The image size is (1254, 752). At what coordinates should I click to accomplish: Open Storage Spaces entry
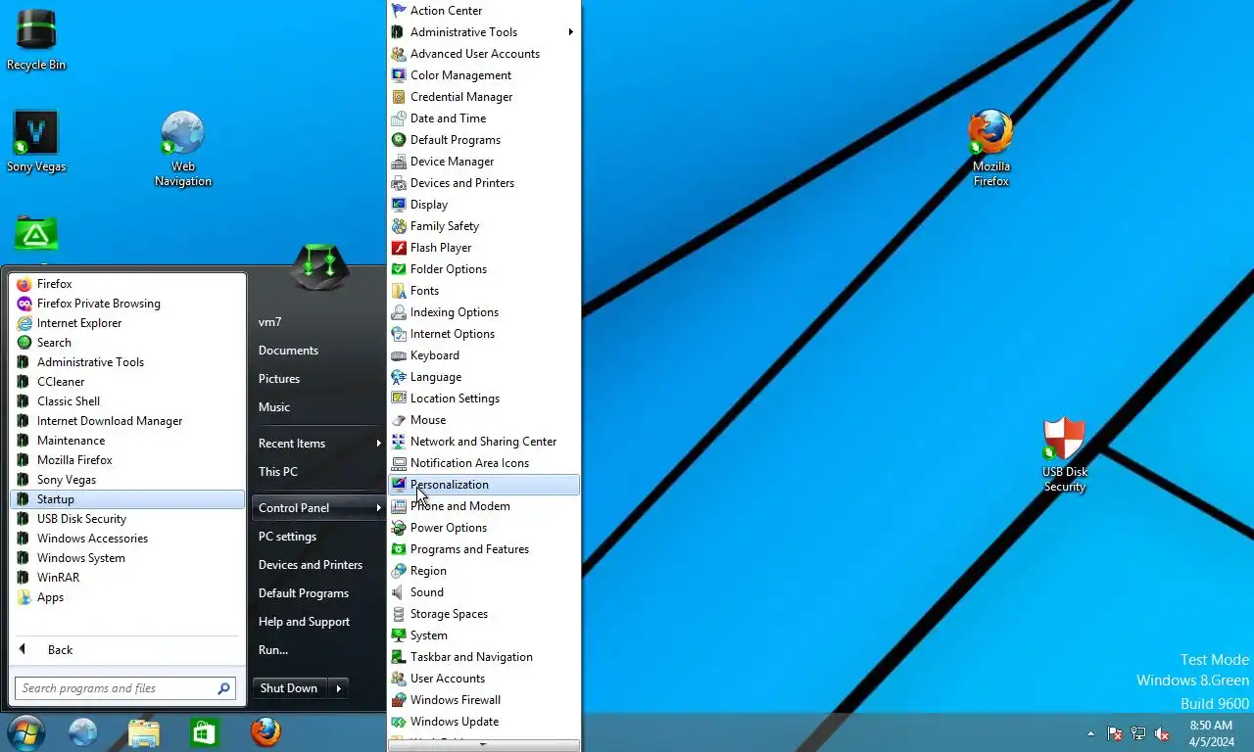tap(484, 614)
